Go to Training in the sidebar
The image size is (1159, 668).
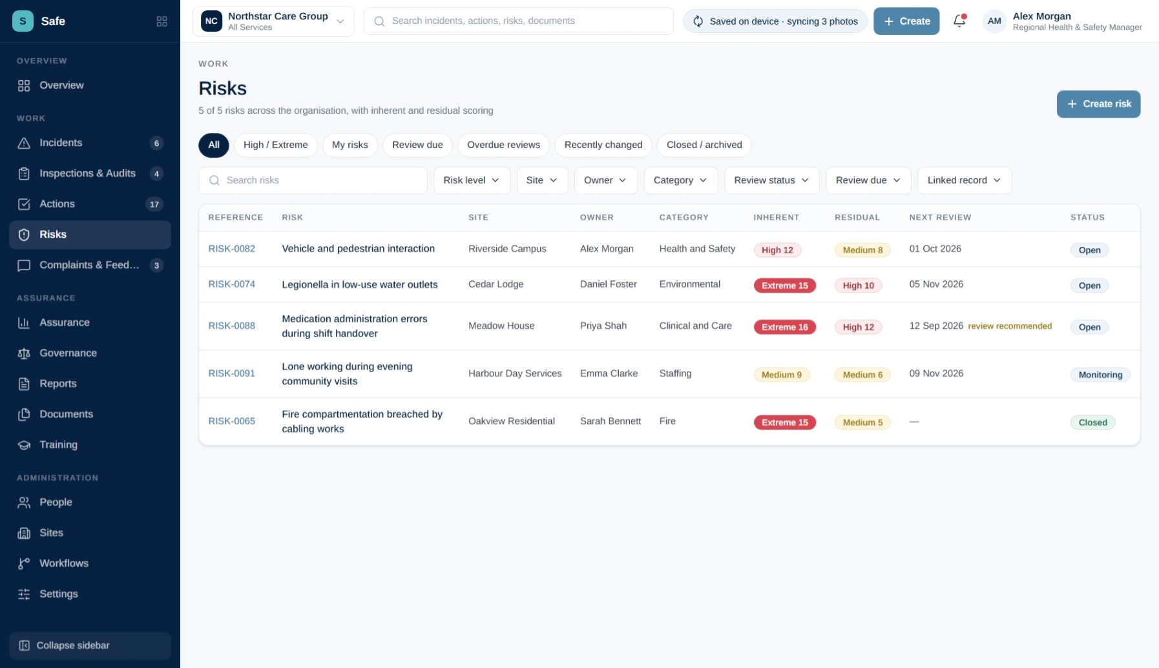[x=90, y=444]
